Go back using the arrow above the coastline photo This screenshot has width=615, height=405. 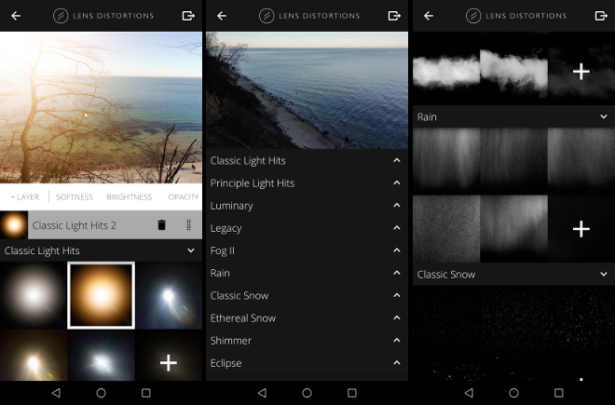tap(222, 16)
